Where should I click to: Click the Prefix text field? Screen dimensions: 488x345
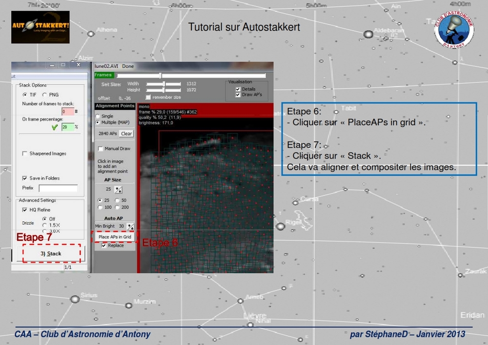point(58,188)
